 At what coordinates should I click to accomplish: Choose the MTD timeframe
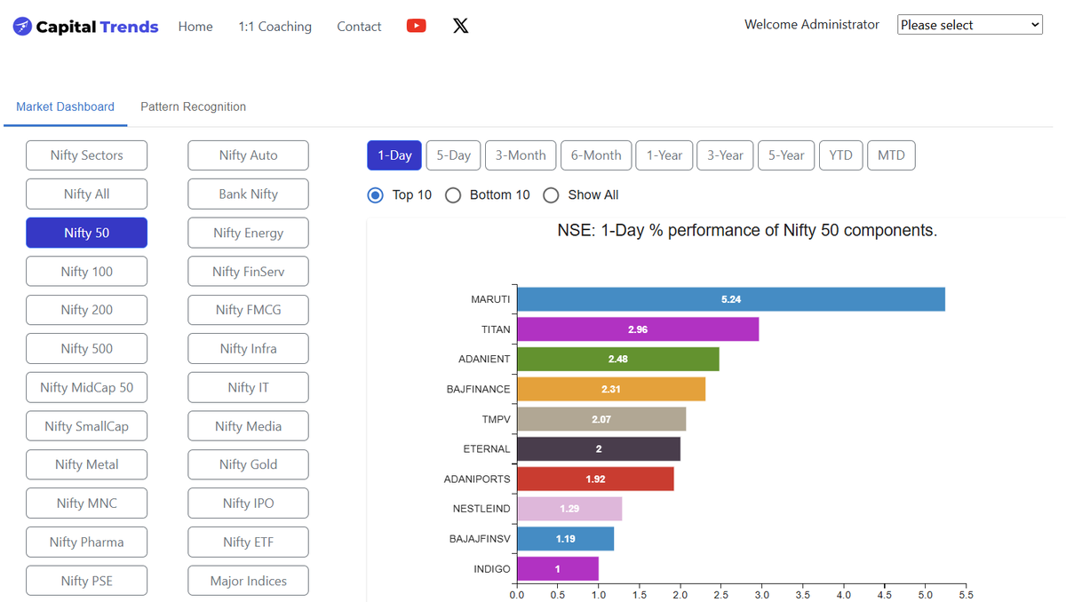coord(891,155)
